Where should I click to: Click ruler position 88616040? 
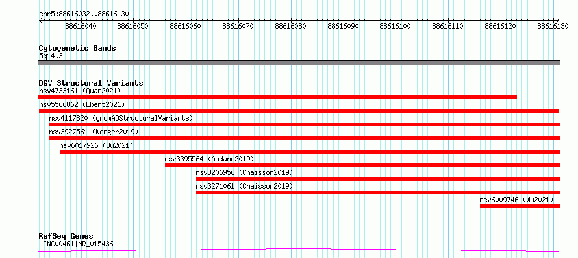pyautogui.click(x=81, y=26)
